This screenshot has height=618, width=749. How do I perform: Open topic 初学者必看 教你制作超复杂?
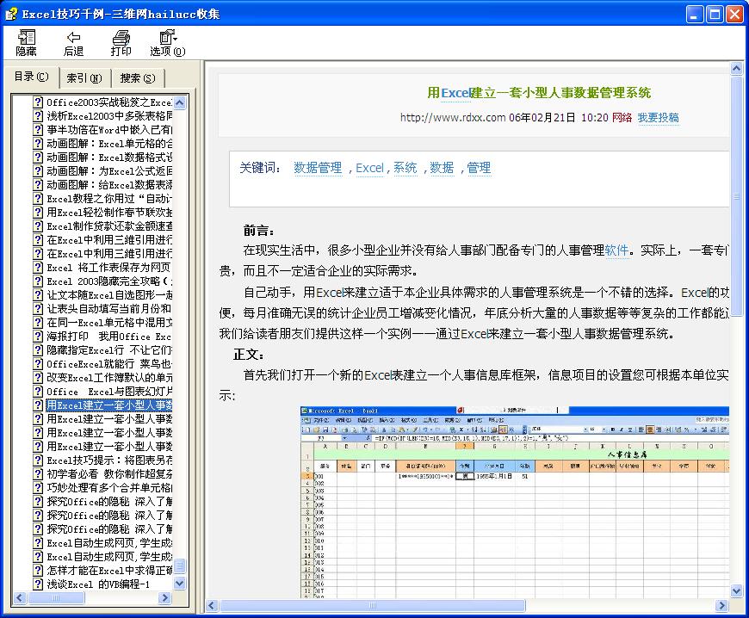[x=109, y=473]
